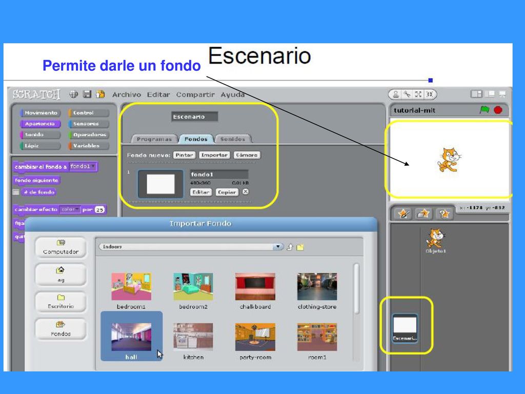Stop all scripts with red button
Screen dimensions: 525x394
[498, 110]
